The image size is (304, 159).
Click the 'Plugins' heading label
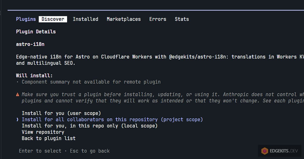(26, 19)
